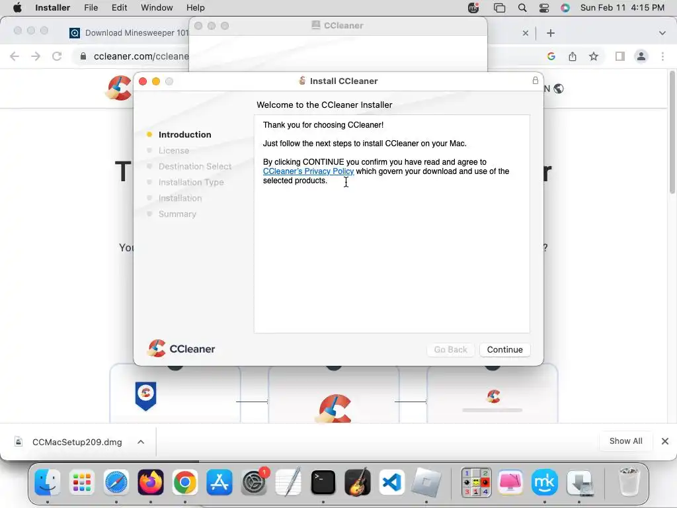Screen dimensions: 677x508
Task: Expand options for CCMacSetup209.dmg download
Action: pos(141,442)
